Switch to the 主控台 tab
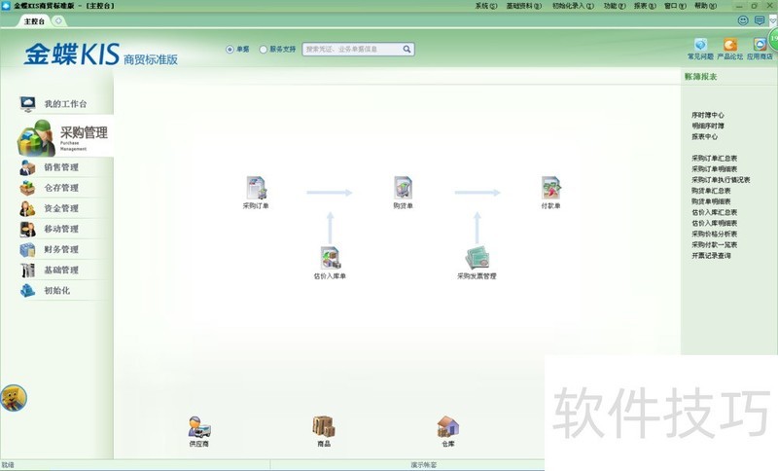This screenshot has height=471, width=778. (x=34, y=21)
